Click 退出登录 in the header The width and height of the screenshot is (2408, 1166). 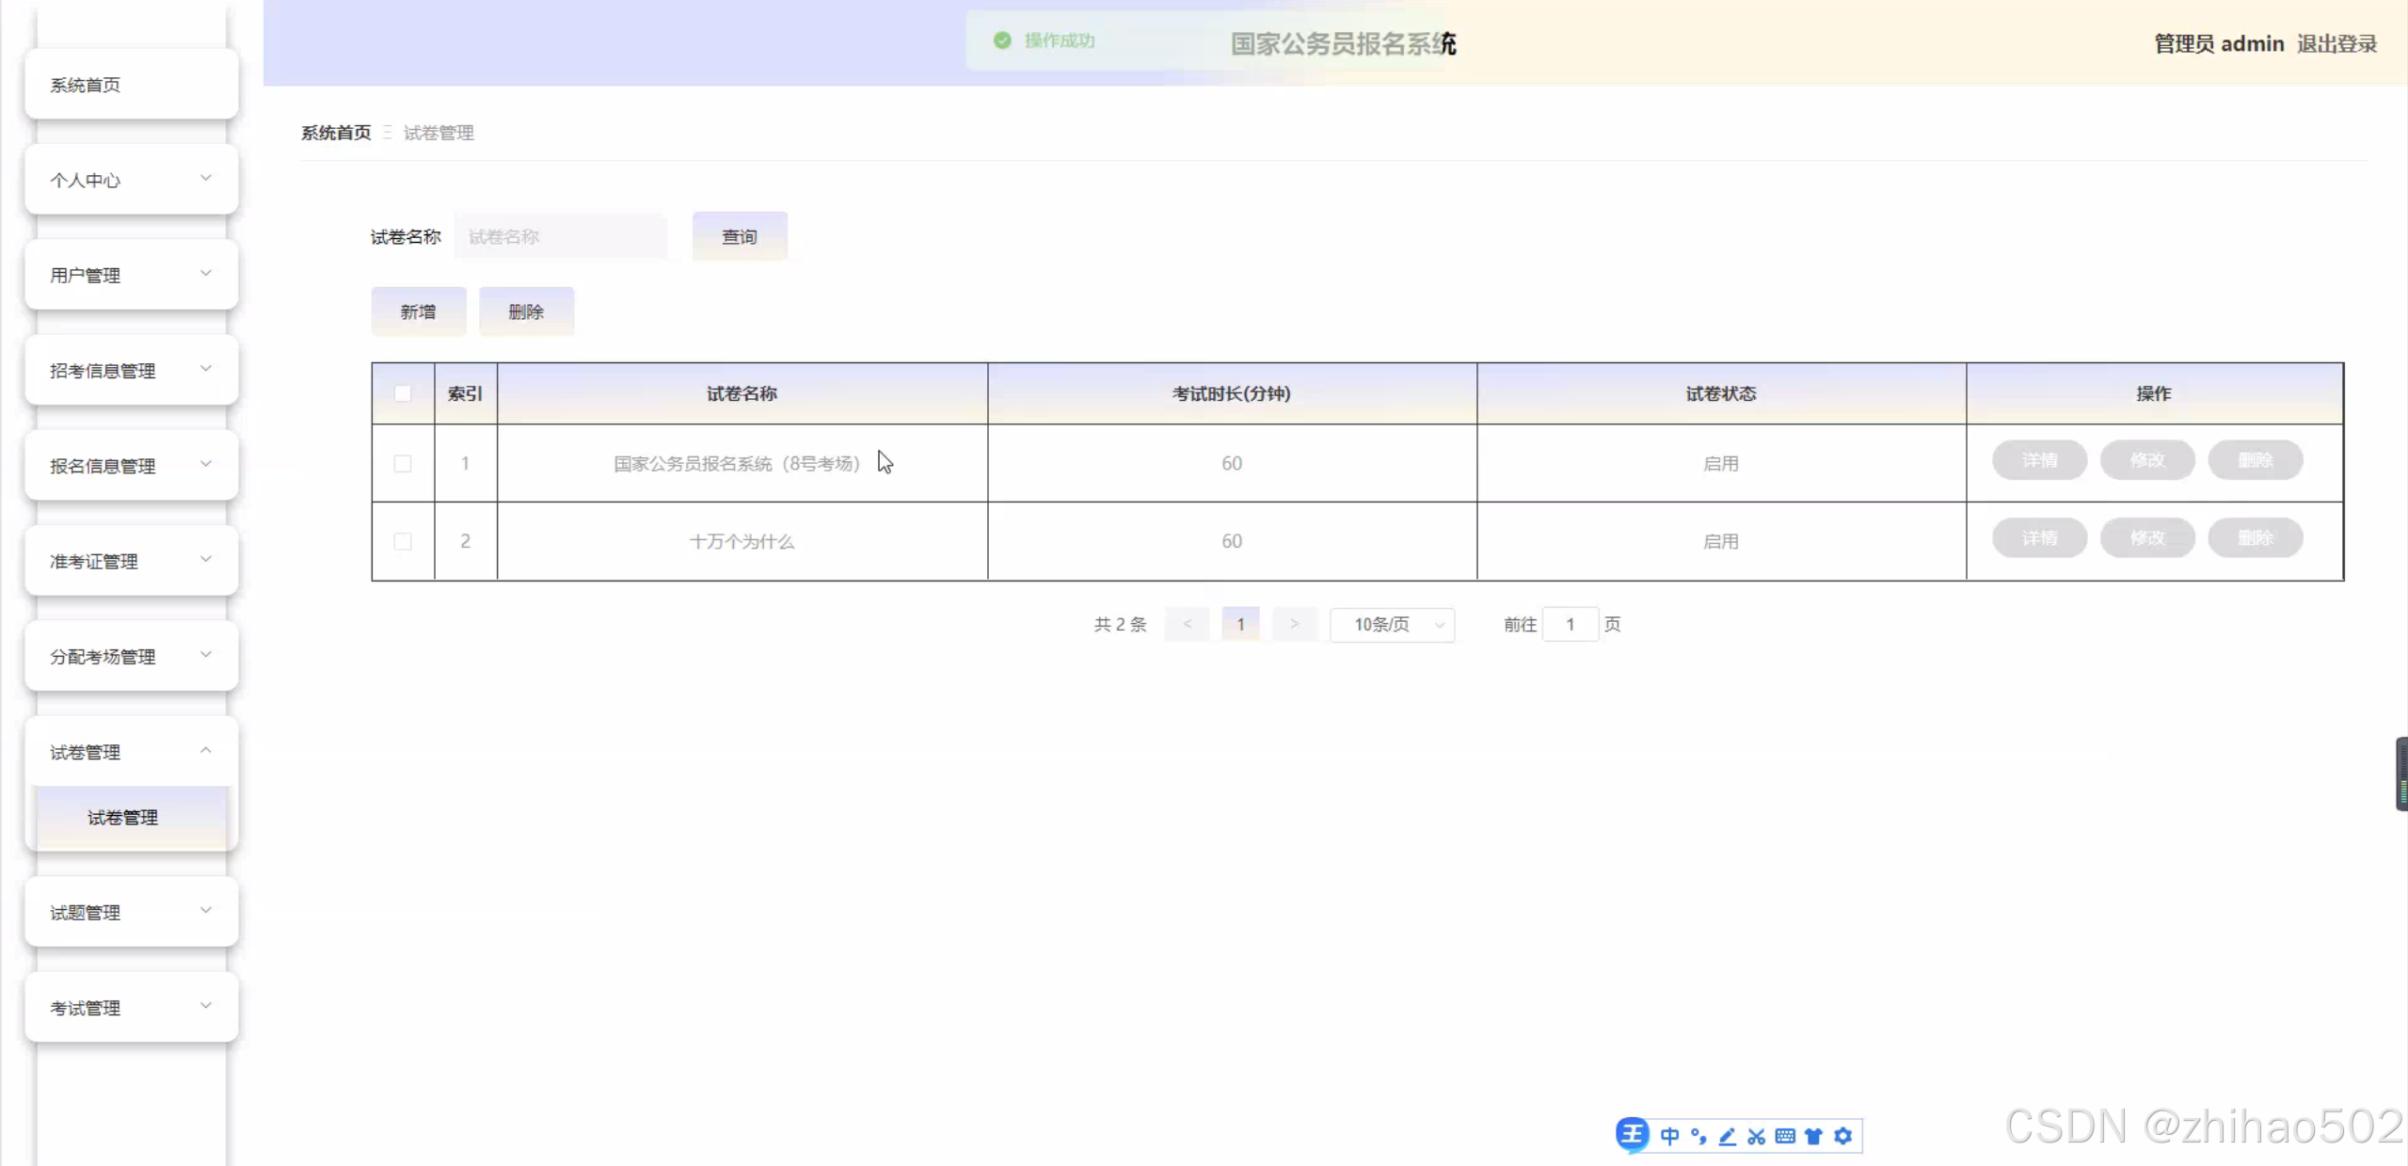[x=2336, y=44]
